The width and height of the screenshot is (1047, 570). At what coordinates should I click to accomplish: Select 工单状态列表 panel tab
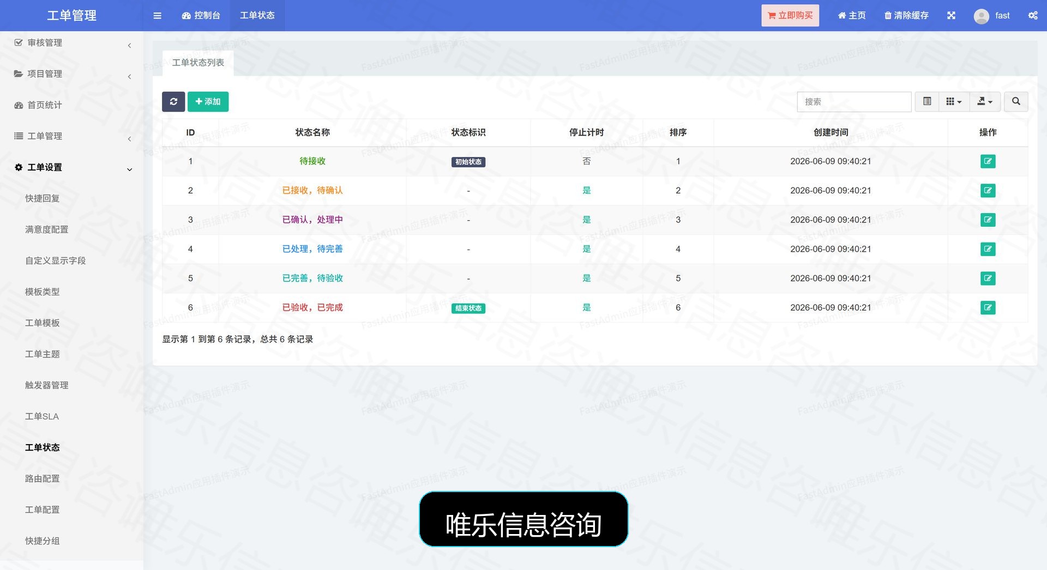(198, 63)
